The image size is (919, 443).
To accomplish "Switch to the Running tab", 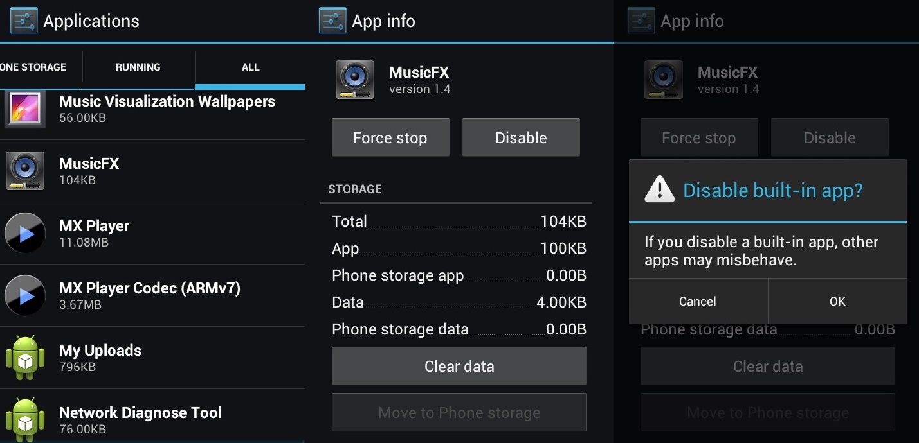I will 138,67.
